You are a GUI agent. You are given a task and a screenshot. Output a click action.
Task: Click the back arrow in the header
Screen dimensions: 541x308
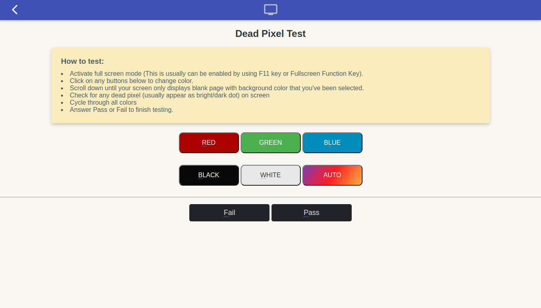[15, 10]
